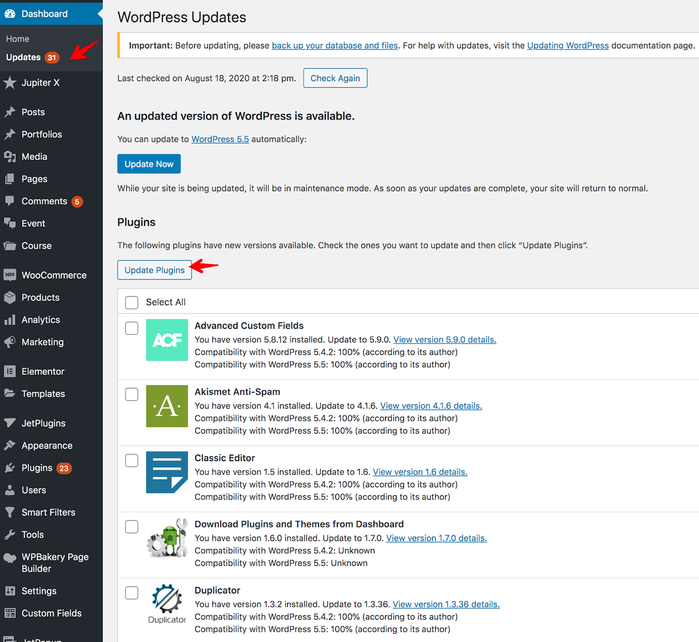Click the Plugins count badge 23
This screenshot has width=699, height=642.
tap(64, 468)
